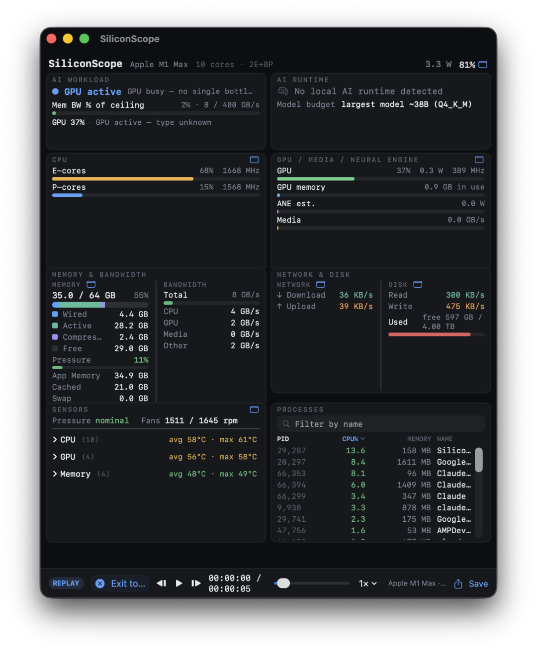Select the process row with PID 20,297
This screenshot has height=651, width=537.
[374, 462]
